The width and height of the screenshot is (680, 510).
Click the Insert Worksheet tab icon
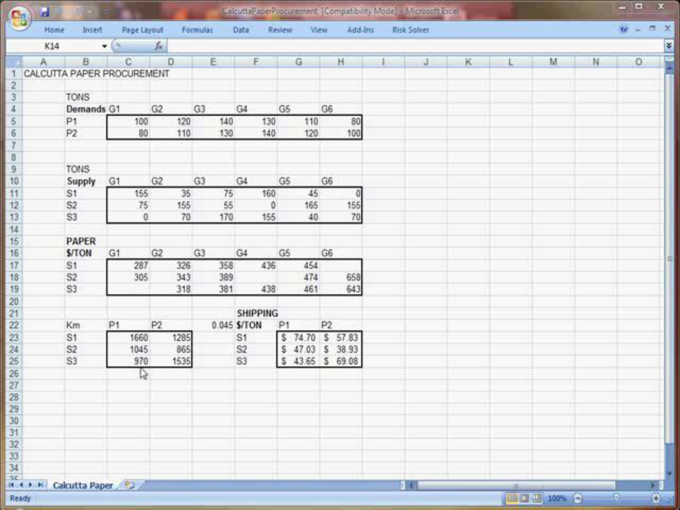click(x=130, y=485)
